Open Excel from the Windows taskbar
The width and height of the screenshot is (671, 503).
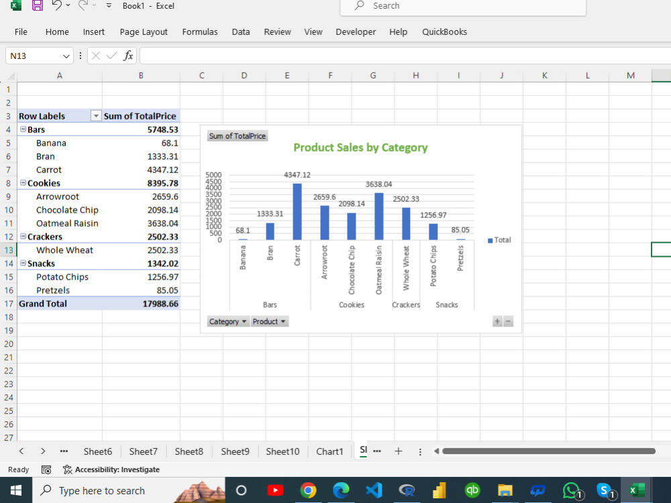click(x=636, y=490)
